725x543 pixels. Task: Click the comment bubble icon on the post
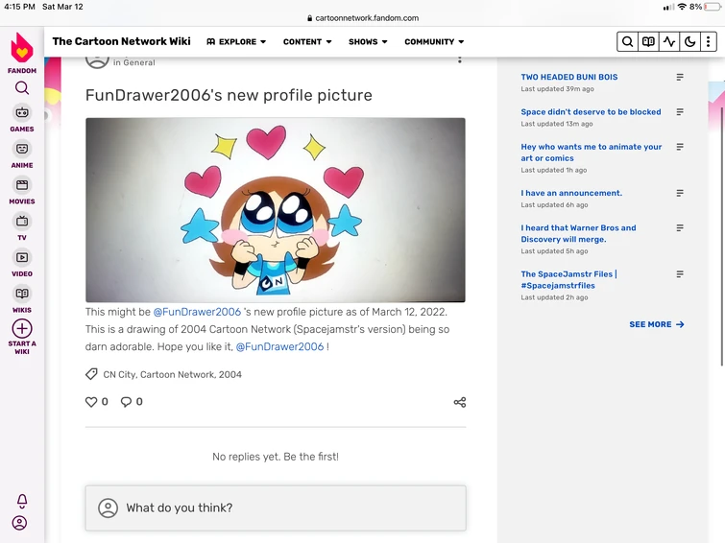126,402
